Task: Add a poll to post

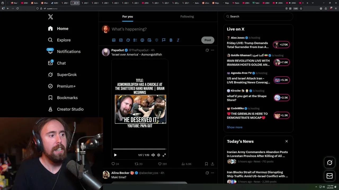Action: pyautogui.click(x=135, y=40)
